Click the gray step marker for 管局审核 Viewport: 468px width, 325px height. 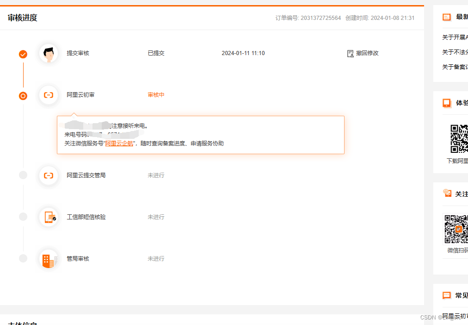(23, 258)
